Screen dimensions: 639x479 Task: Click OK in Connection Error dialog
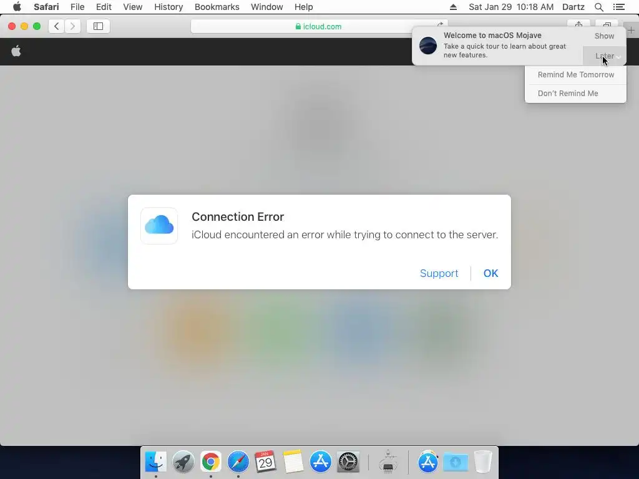[490, 273]
